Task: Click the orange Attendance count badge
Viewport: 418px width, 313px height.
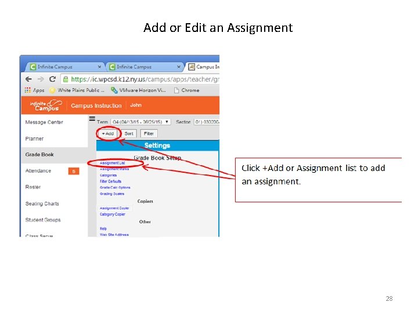Action: pyautogui.click(x=74, y=171)
